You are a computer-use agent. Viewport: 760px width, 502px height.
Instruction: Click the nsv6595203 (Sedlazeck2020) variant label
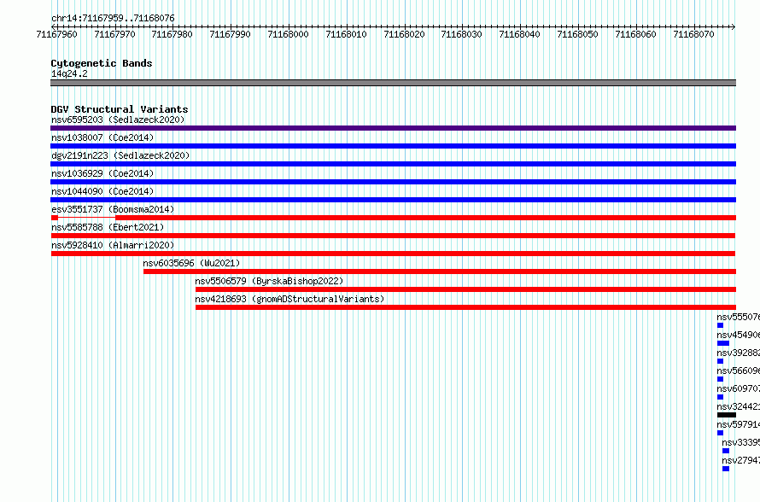pos(118,120)
